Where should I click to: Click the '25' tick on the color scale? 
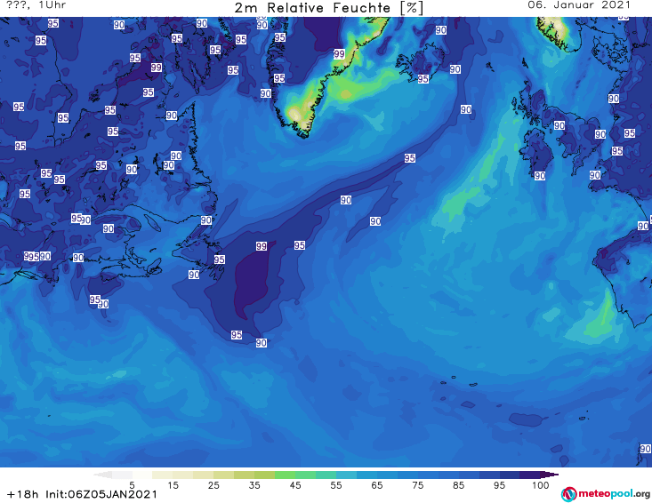click(x=213, y=485)
